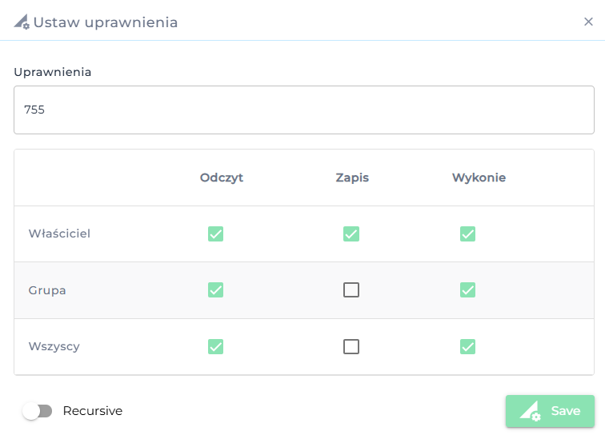Uncheck Wszyscy Wykonie permission checkbox

tap(468, 346)
